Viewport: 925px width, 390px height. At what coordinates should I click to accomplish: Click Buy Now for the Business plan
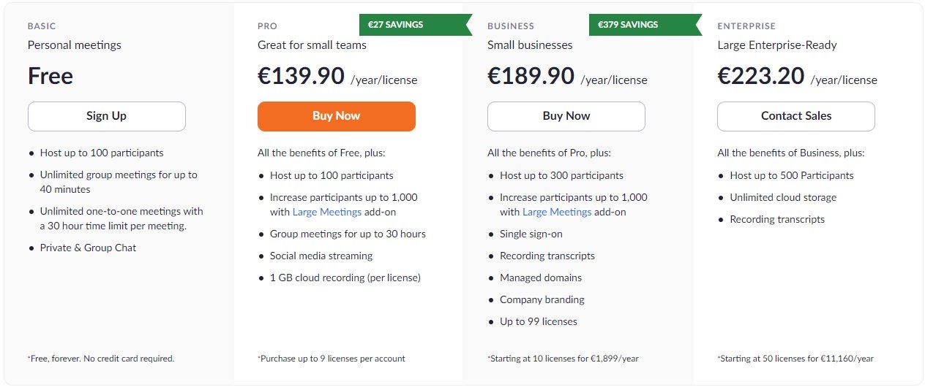pyautogui.click(x=566, y=116)
